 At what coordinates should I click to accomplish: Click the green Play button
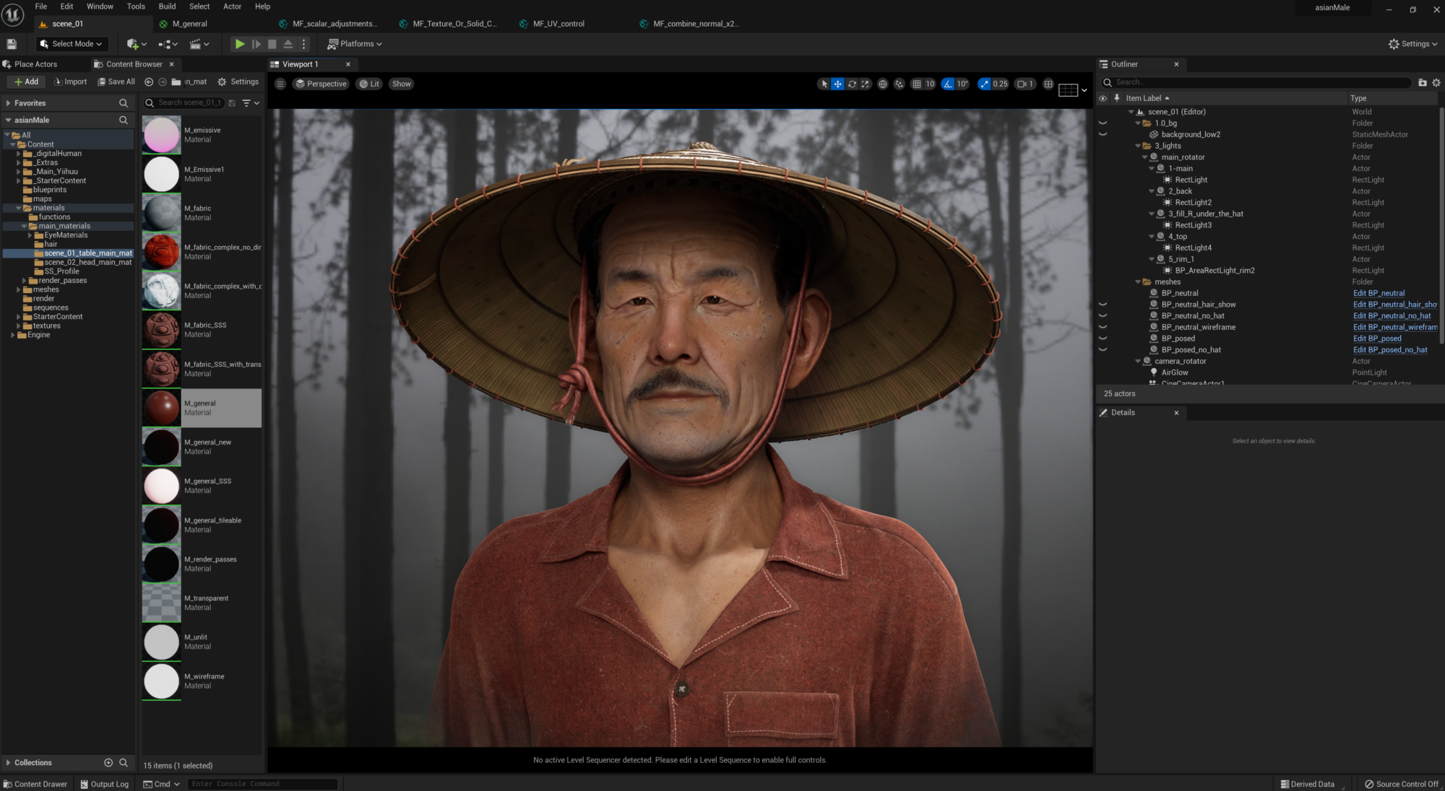tap(239, 44)
